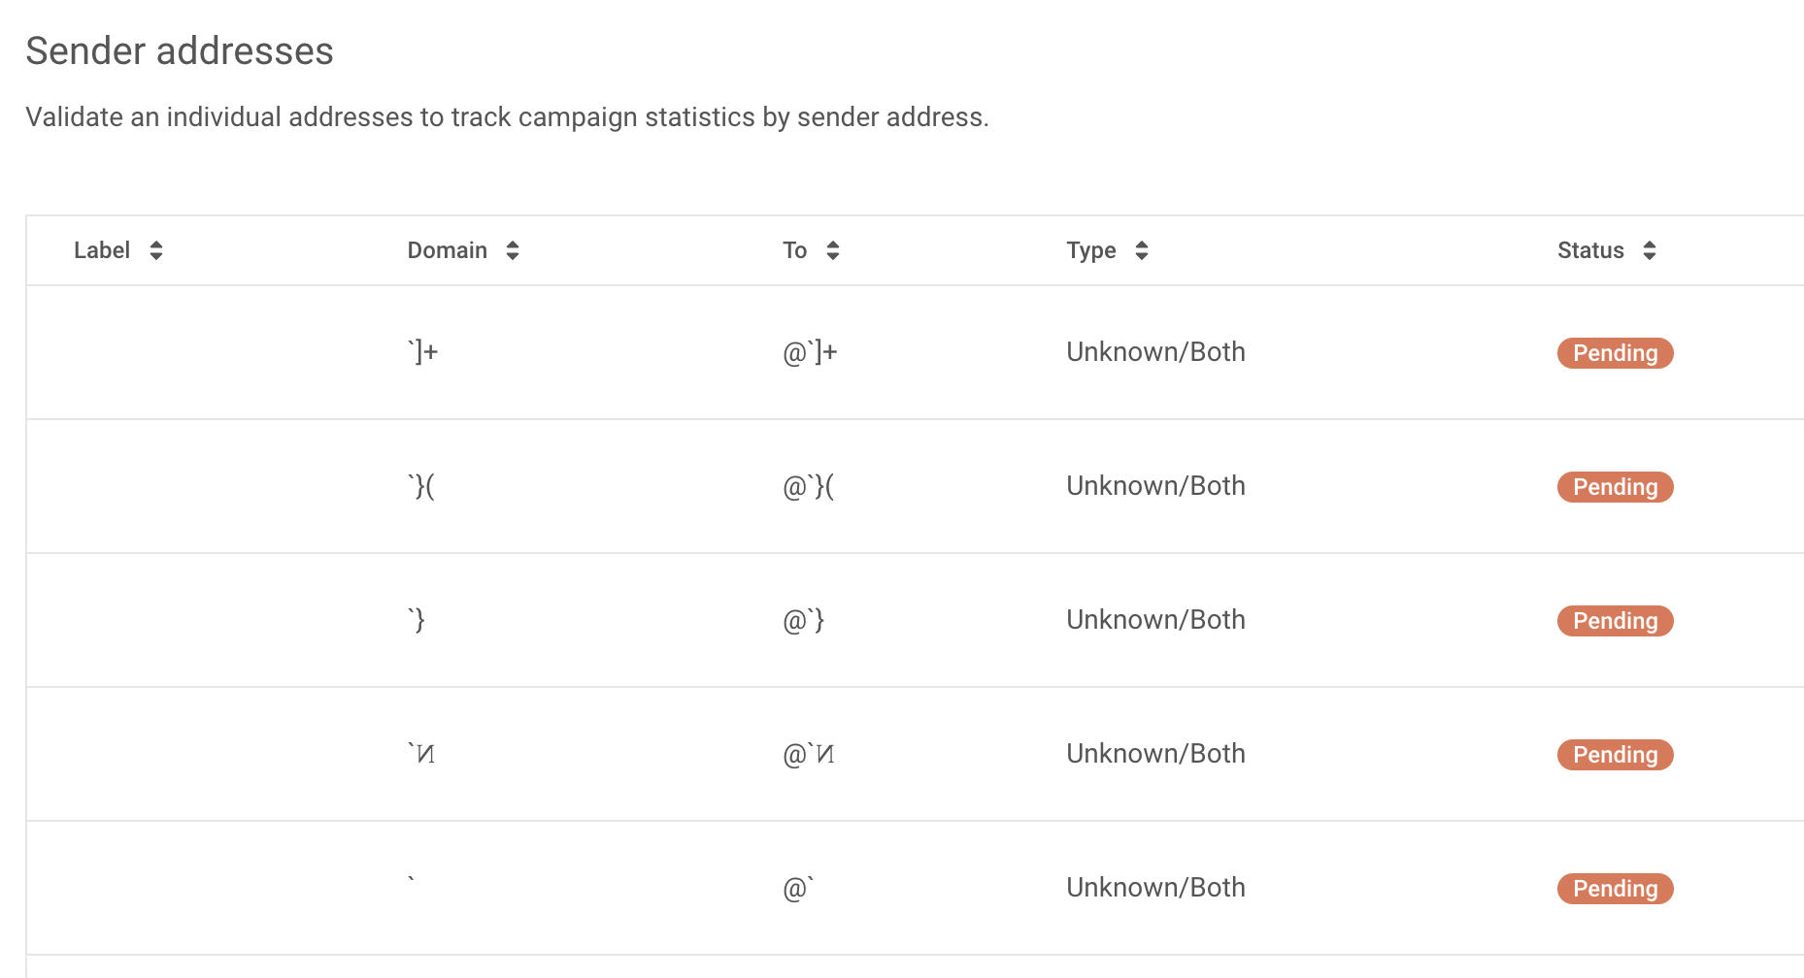Select the Pending badge in first row
Viewport: 1804px width, 978px height.
tap(1615, 353)
